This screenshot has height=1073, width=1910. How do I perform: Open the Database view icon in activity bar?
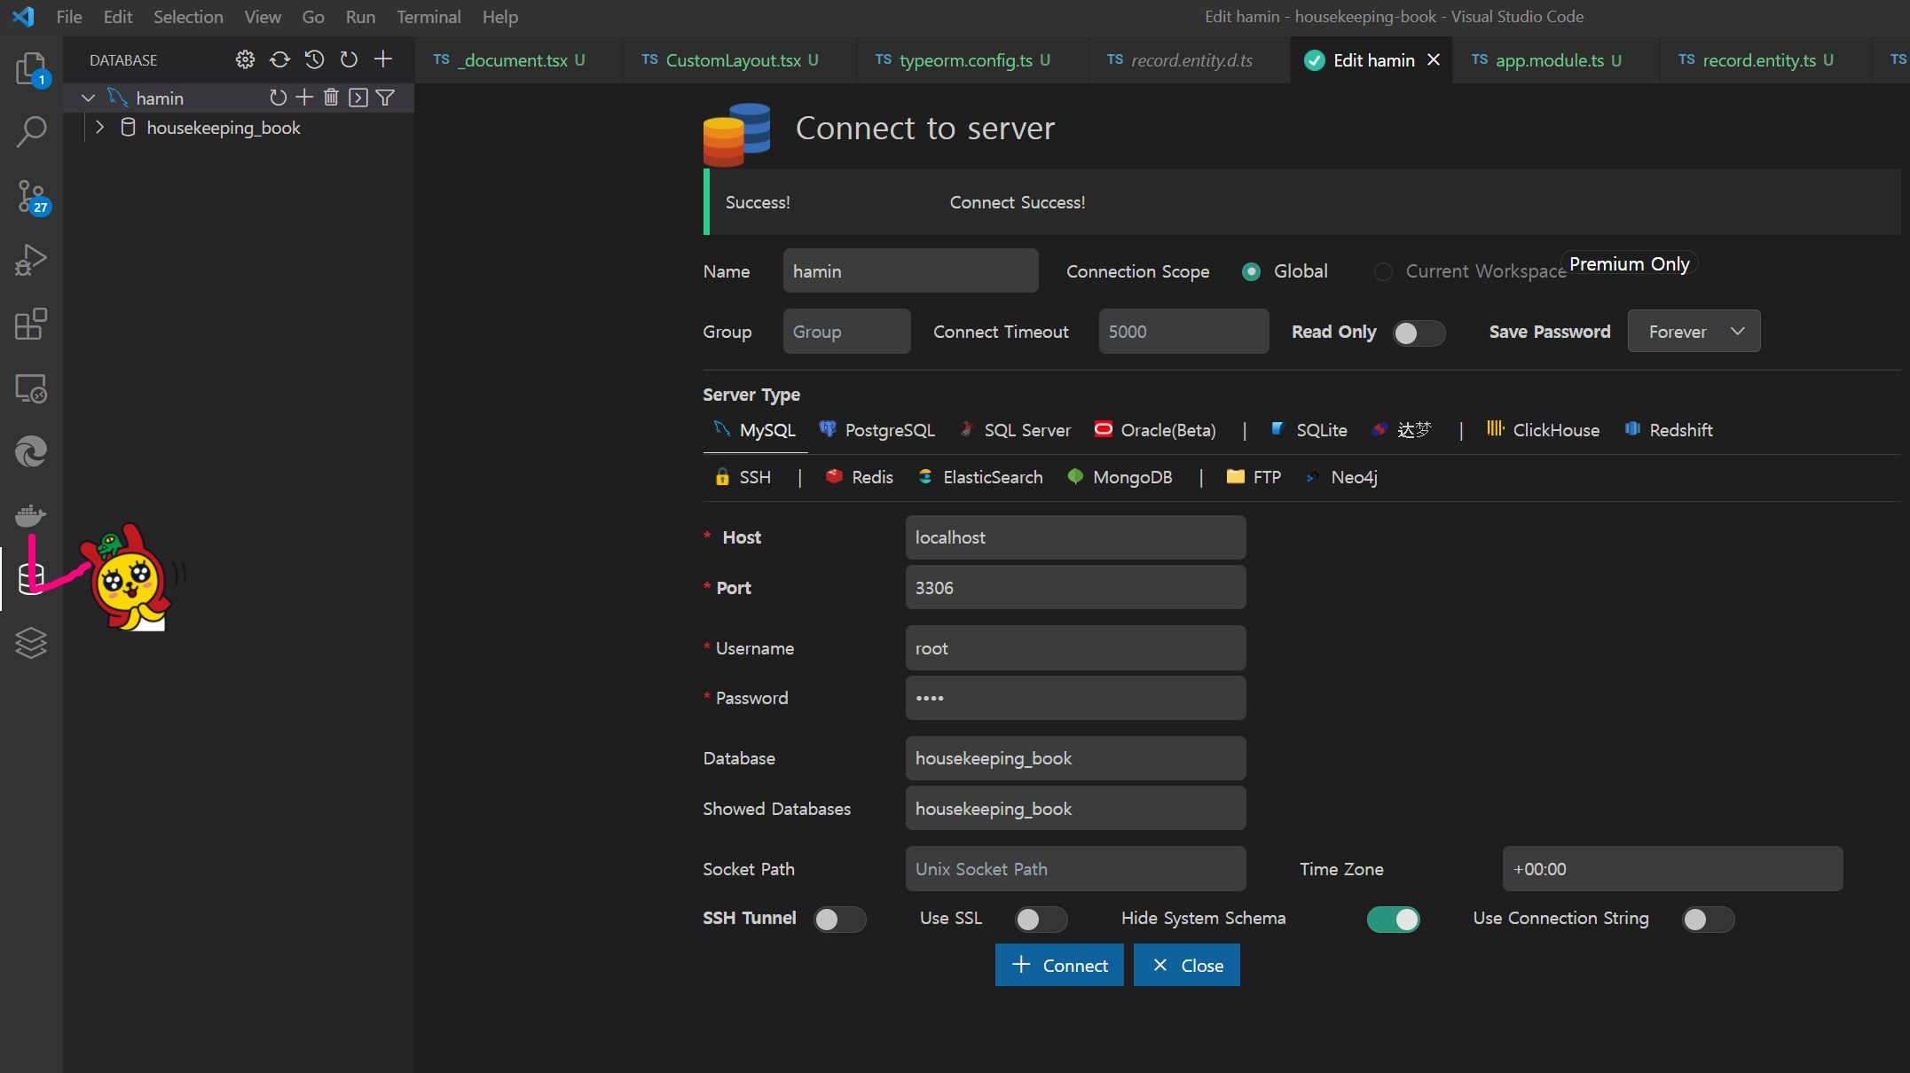click(x=31, y=579)
